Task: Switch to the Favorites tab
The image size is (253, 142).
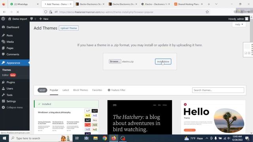Action: [97, 90]
